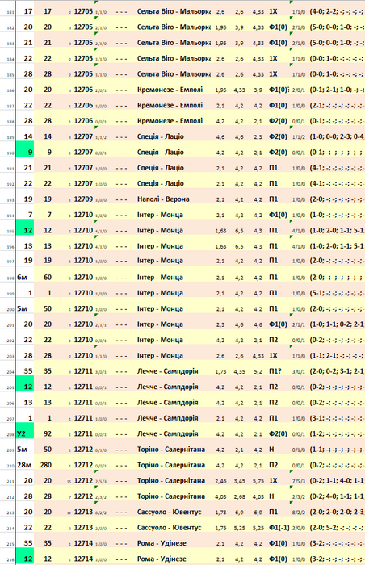This screenshot has width=365, height=565.
Task: Select the scores cell '(2-0; 0-2; 3-1; 2-1'
Action: tap(337, 371)
